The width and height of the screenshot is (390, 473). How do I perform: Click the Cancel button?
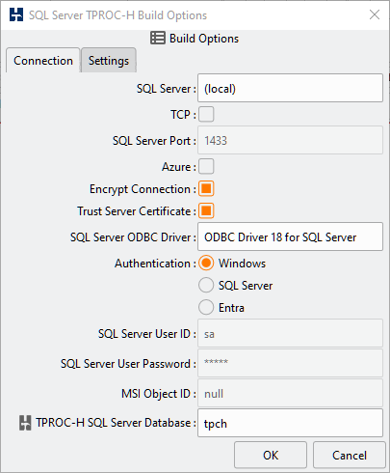[x=350, y=456]
